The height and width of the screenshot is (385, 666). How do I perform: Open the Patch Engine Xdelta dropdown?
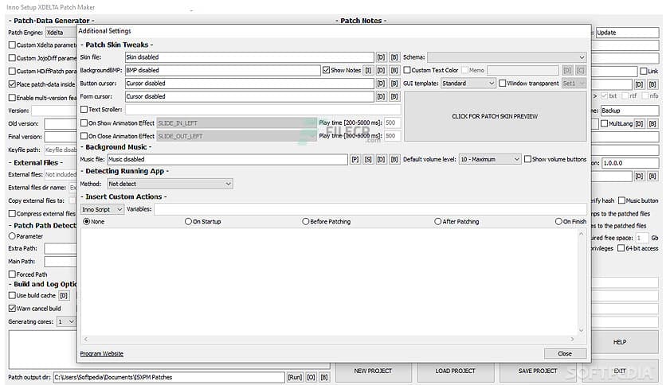(61, 33)
